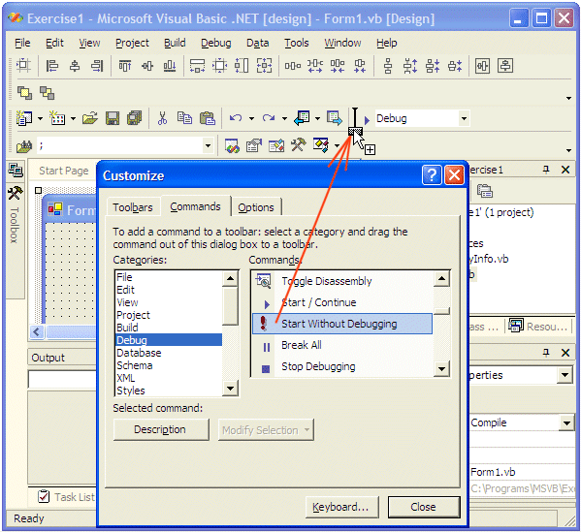Click the Close button in Customize dialog

[424, 507]
